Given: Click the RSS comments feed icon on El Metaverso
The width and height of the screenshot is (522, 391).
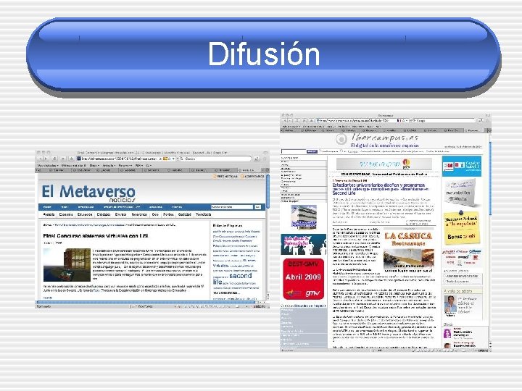Looking at the screenshot, I should click(x=242, y=176).
